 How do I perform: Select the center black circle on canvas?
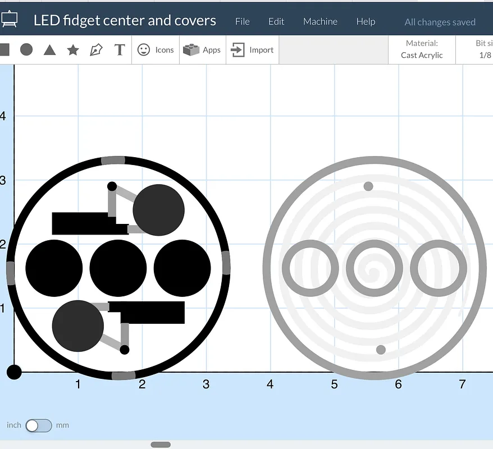pyautogui.click(x=118, y=268)
